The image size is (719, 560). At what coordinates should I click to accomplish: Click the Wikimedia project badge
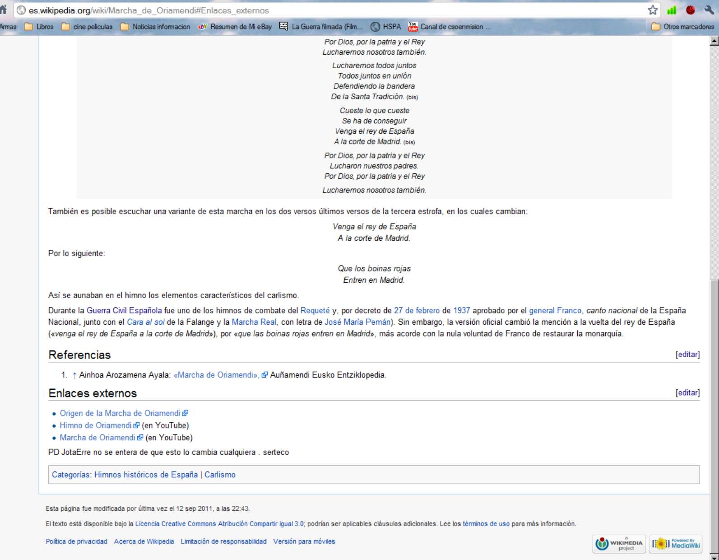(x=619, y=544)
